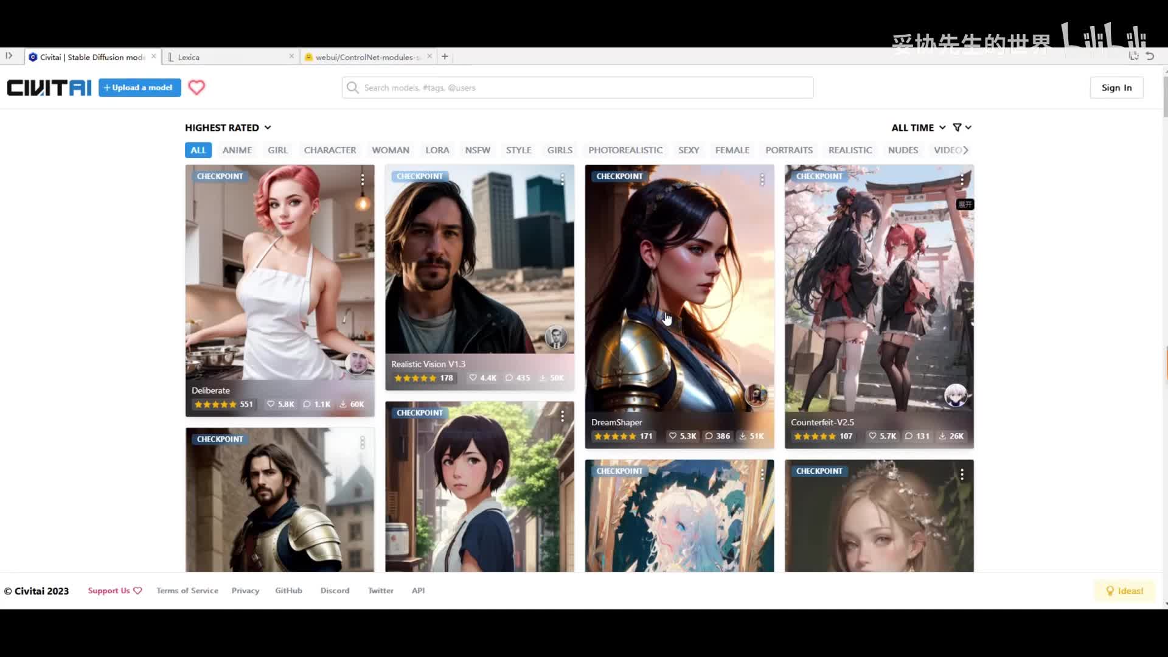Click Upload a model button
The height and width of the screenshot is (657, 1168).
[140, 88]
